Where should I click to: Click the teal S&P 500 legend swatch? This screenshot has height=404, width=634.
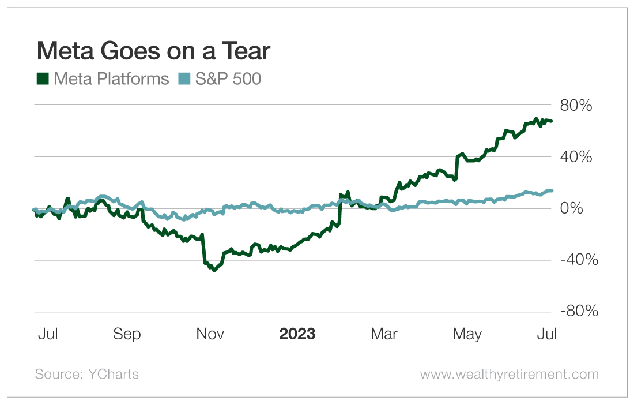(184, 79)
